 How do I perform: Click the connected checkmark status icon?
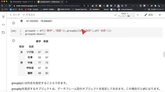[115, 15]
